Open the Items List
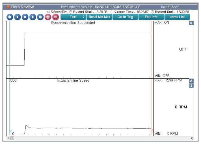201x144 pixels. [177, 17]
